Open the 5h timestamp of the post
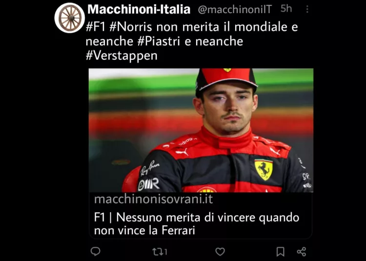The image size is (366, 261). [x=286, y=9]
